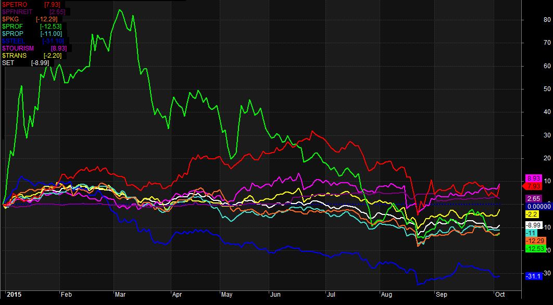Click the $PETRO legend label
Viewport: 553px width, 305px height.
[15, 5]
